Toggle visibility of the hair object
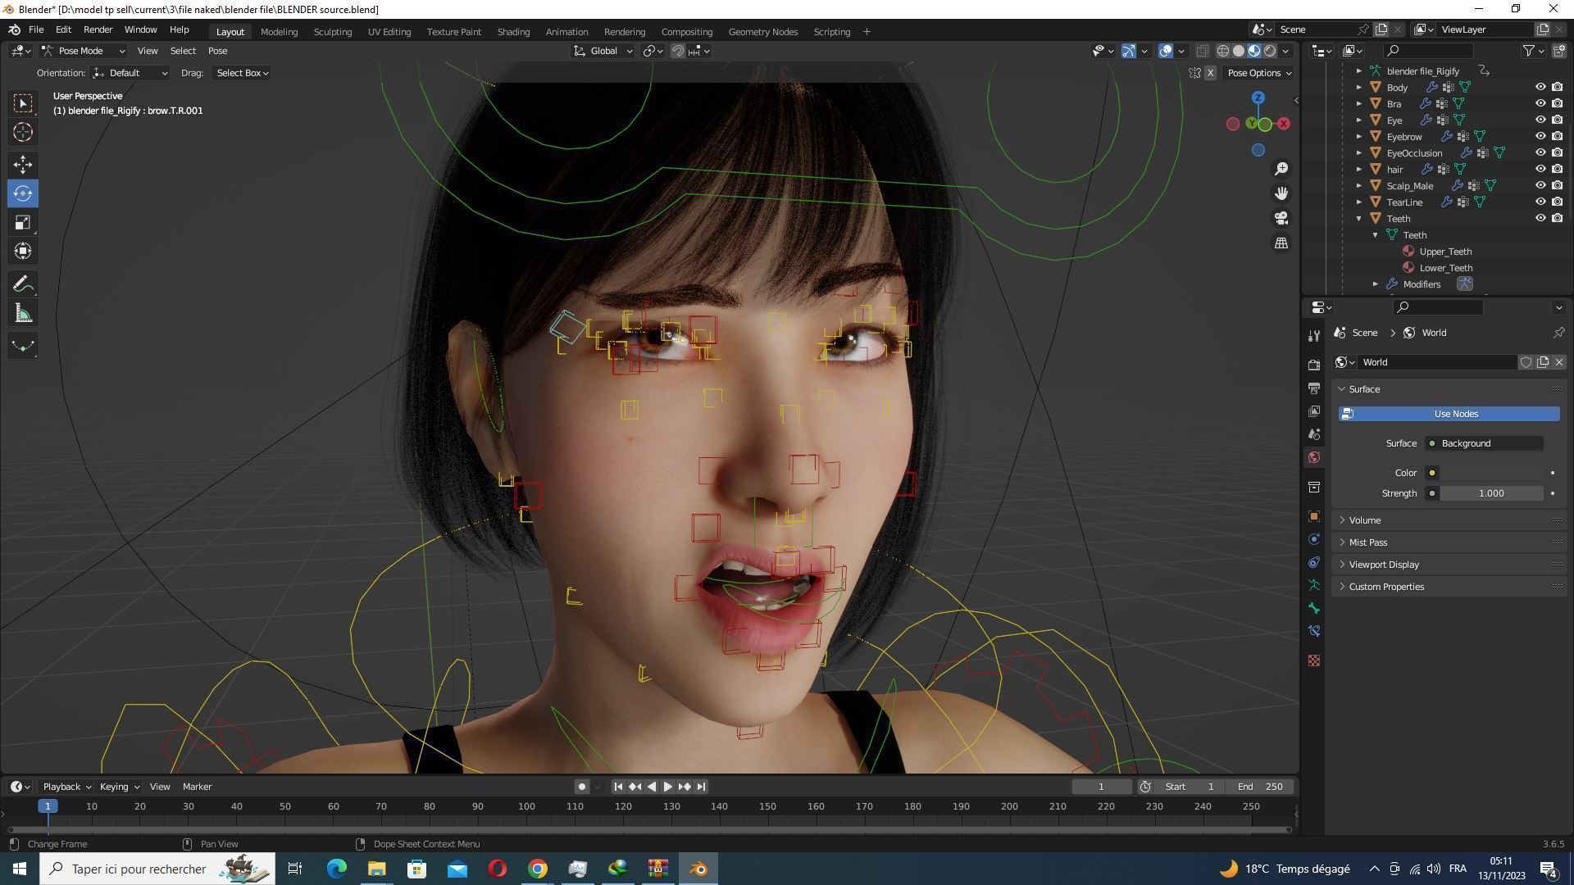 1540,169
